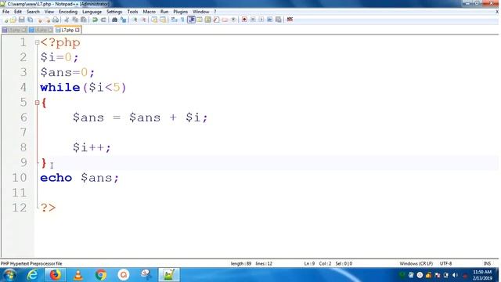Click the Save All toolbar icon

pos(31,20)
